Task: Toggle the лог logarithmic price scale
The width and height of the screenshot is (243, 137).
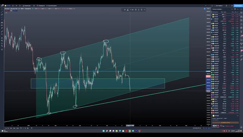Action: pyautogui.click(x=206, y=128)
